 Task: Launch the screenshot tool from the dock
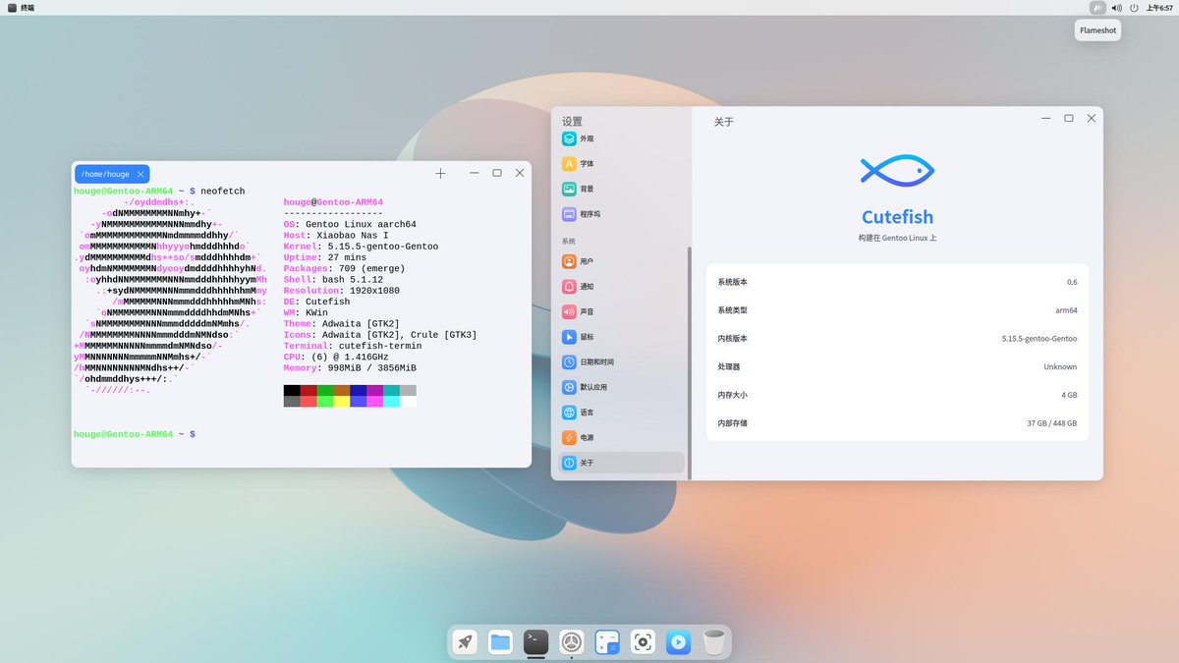pos(643,642)
